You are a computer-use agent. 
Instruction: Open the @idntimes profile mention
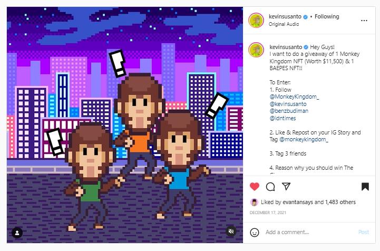point(282,118)
